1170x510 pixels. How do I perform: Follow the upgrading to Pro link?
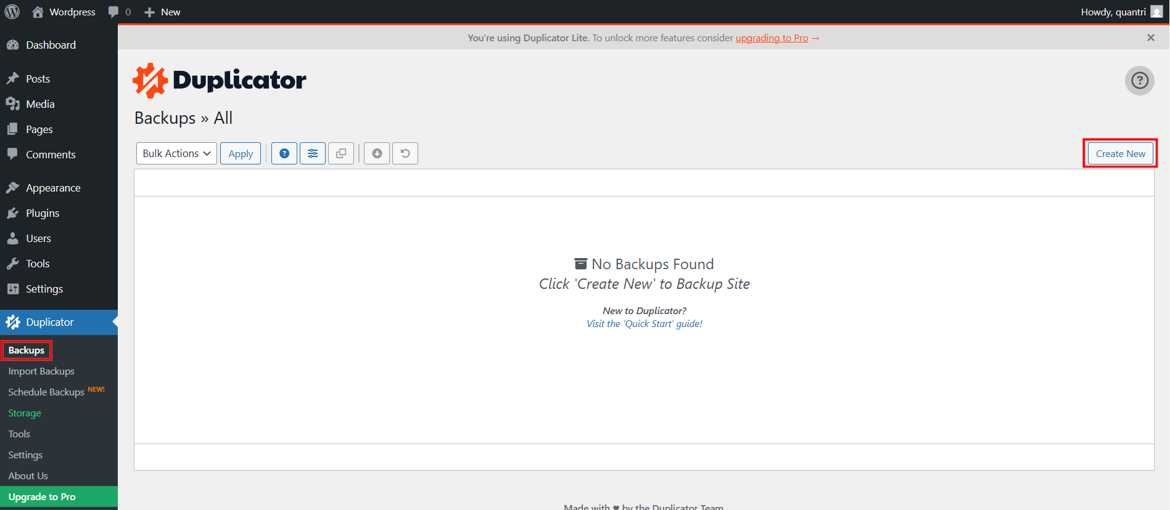pos(772,38)
